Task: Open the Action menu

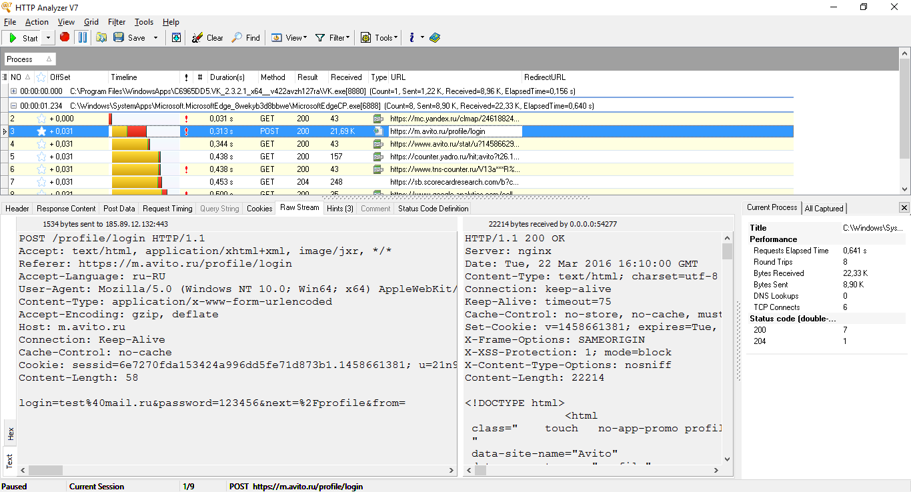Action: coord(37,22)
